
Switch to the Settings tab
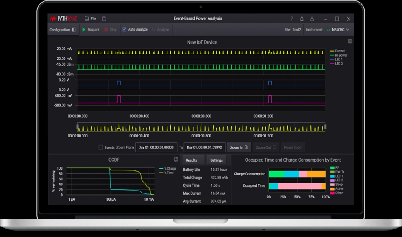[216, 160]
